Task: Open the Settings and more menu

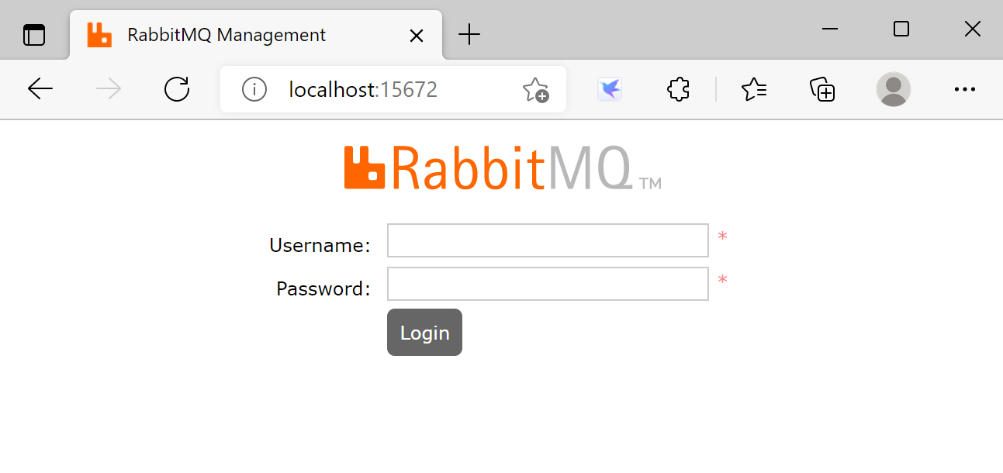Action: pos(964,88)
